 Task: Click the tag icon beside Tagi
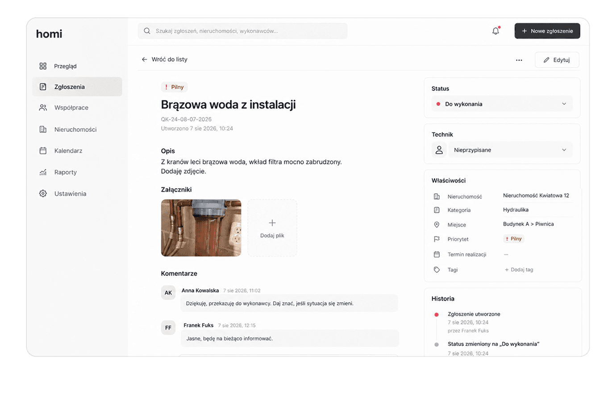click(437, 270)
